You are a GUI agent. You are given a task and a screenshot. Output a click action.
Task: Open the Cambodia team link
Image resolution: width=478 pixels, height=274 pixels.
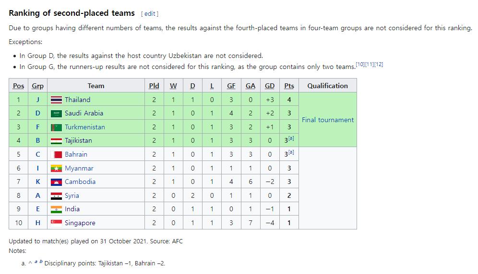pos(80,182)
